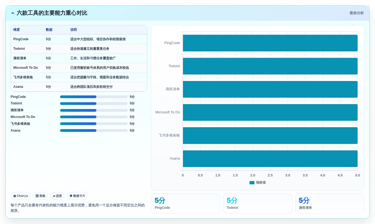Select the 数据卡片 tag chip
Screen dimensions: 375x224
tap(77, 196)
